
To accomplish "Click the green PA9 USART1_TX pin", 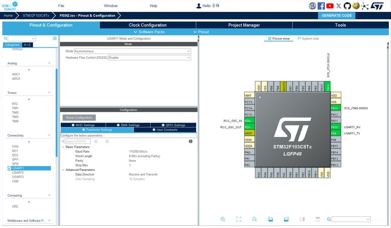I will tap(335, 133).
